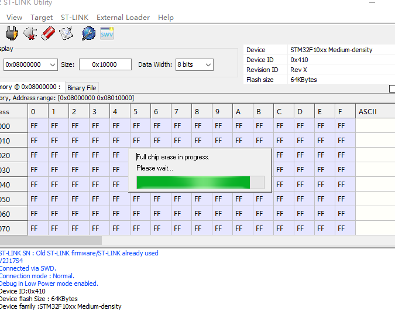Click the globe and wrench update icon
Screen dimensions: 395x321
89,33
